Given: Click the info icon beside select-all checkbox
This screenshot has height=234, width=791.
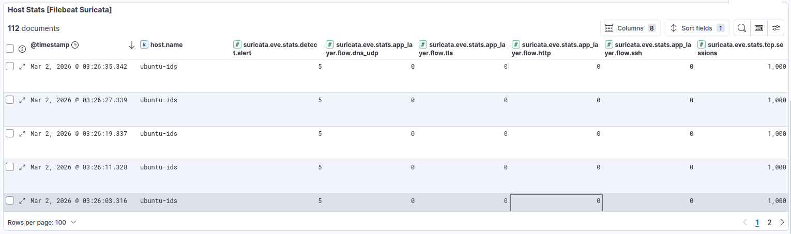Looking at the screenshot, I should tap(22, 49).
